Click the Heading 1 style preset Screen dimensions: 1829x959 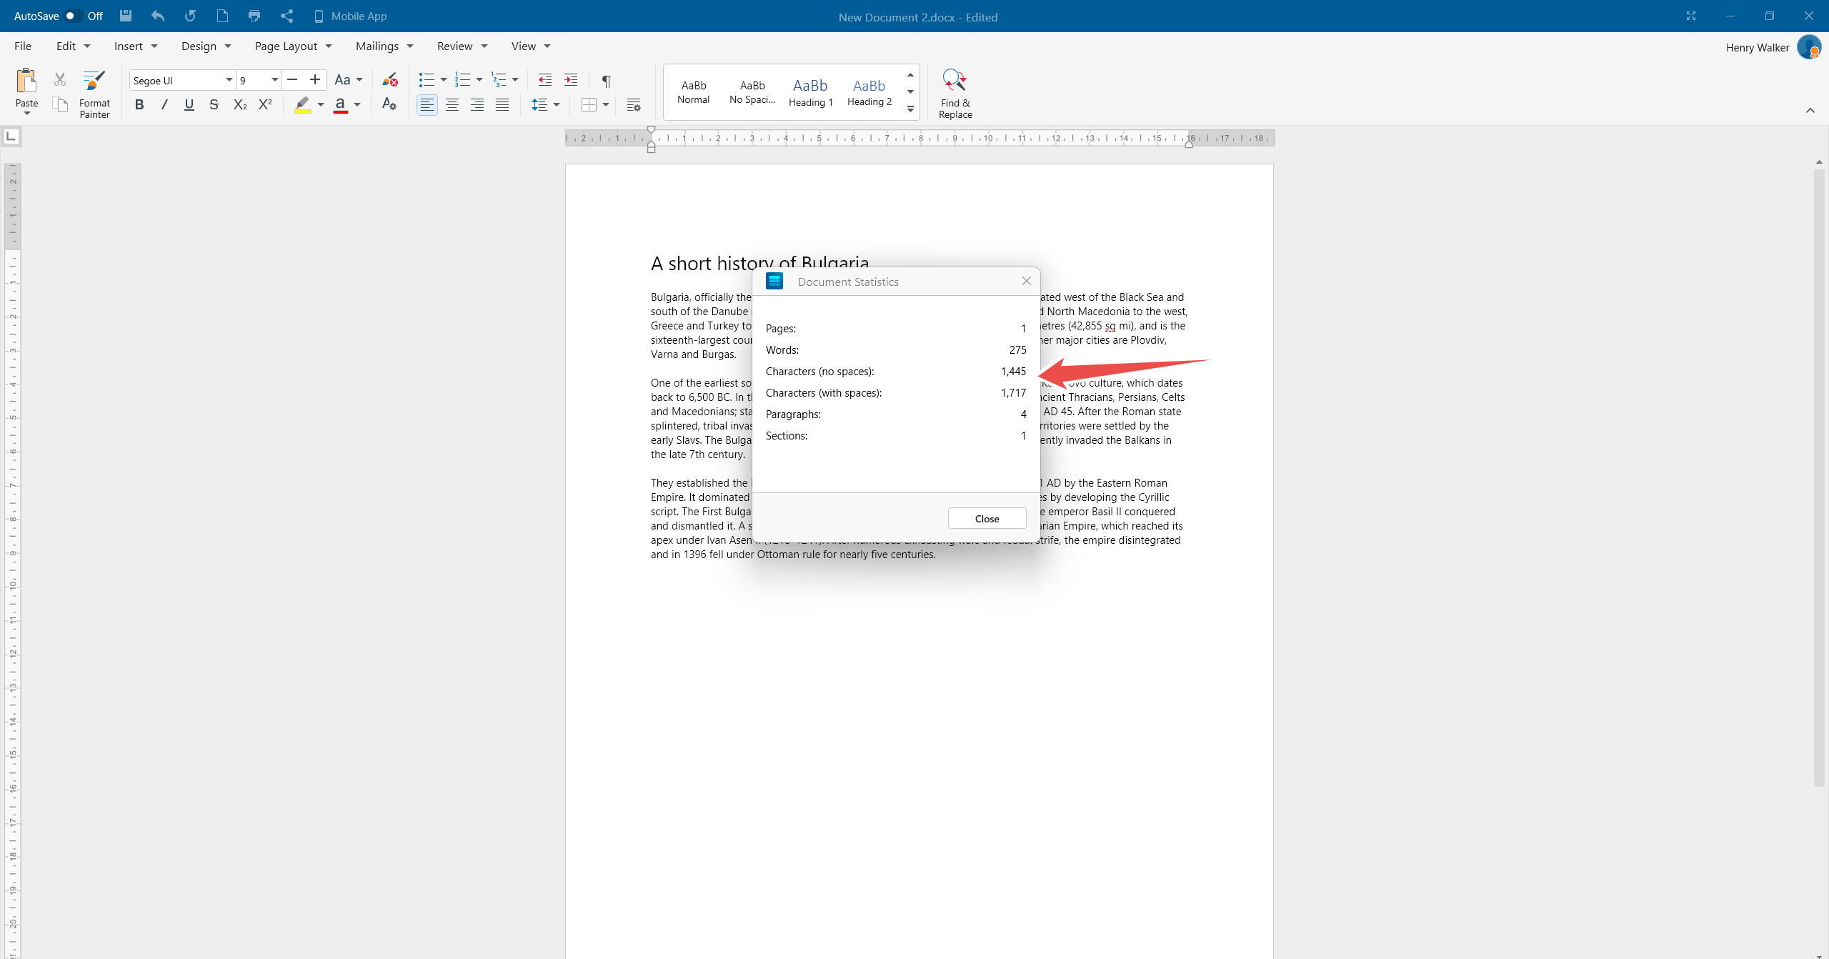tap(808, 91)
